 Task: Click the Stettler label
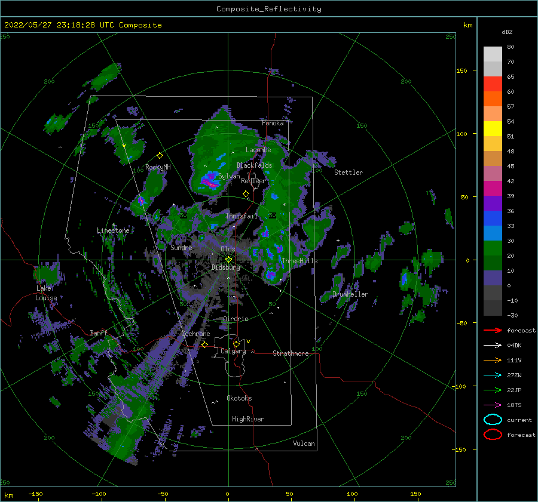pos(349,173)
